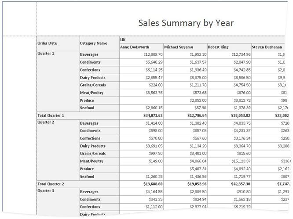Image resolution: width=293 pixels, height=219 pixels.
Task: Click the Sales Summary by Year title
Action: point(186,23)
